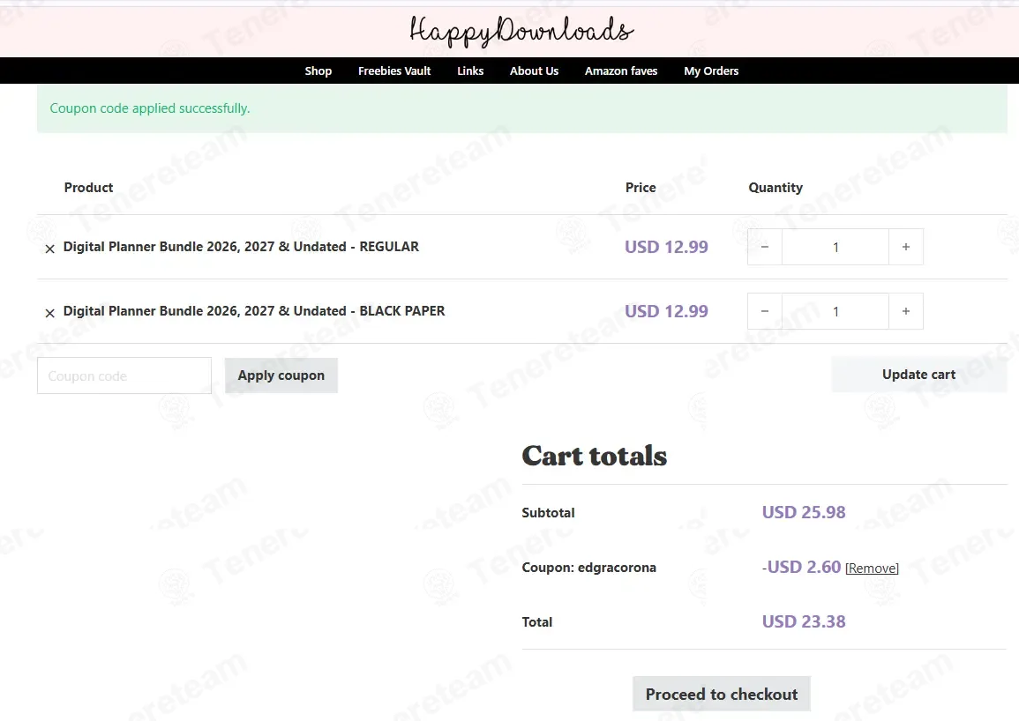Select the Total amount USD 23.38

pos(804,621)
